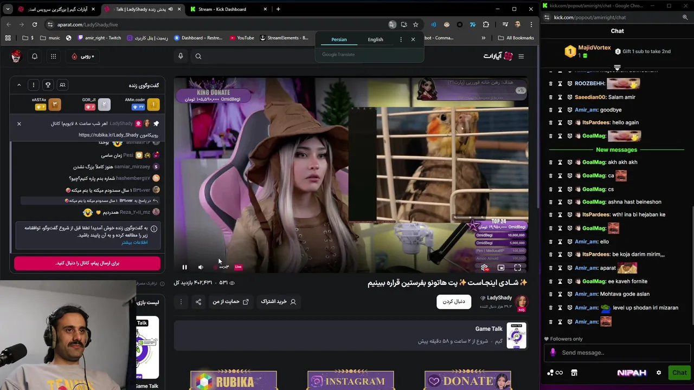Open Chrome tab search dropdown
This screenshot has height=390, width=694.
[x=8, y=9]
